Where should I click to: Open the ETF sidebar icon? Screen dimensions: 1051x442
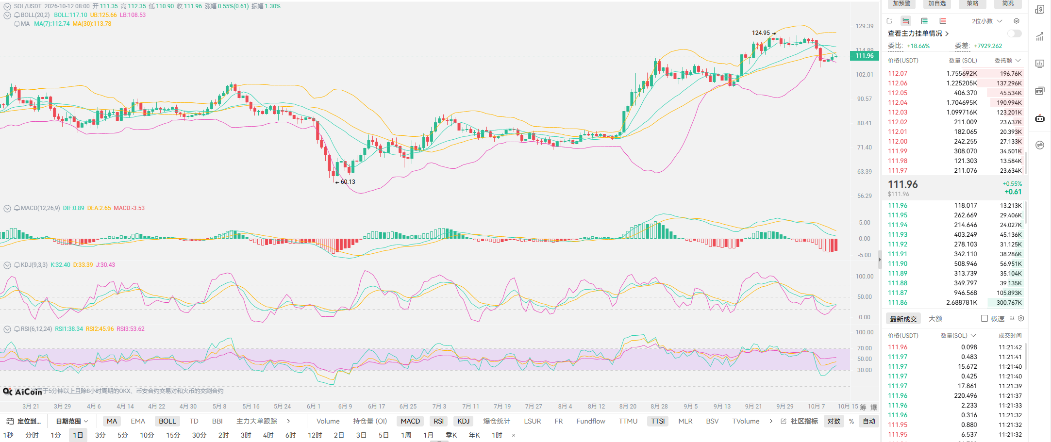pos(1040,91)
